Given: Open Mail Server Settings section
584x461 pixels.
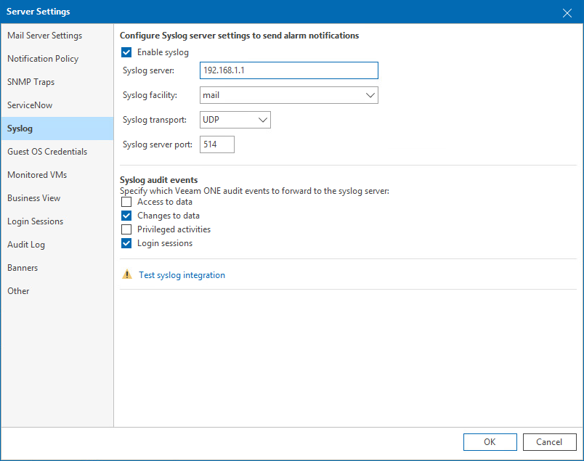Looking at the screenshot, I should coord(45,35).
